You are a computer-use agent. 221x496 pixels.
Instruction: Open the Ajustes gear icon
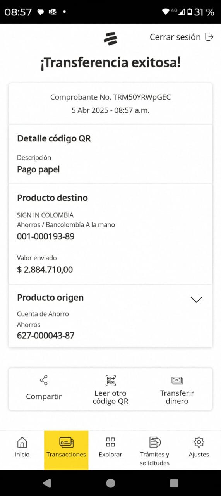199,442
